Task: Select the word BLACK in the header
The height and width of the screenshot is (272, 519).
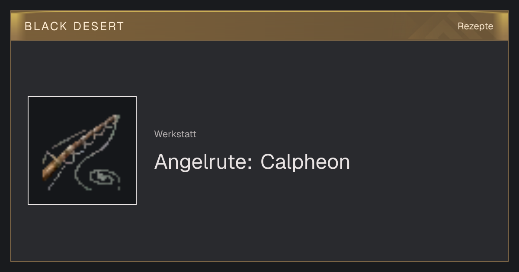Action: click(46, 26)
